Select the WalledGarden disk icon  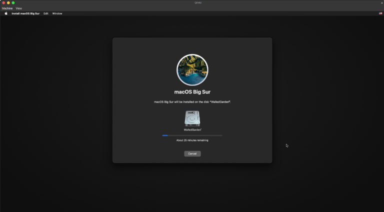(192, 118)
